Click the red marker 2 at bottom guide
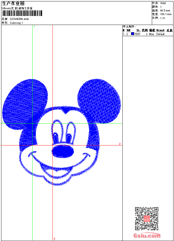 (x=54, y=239)
